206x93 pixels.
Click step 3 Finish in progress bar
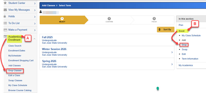[154, 20]
